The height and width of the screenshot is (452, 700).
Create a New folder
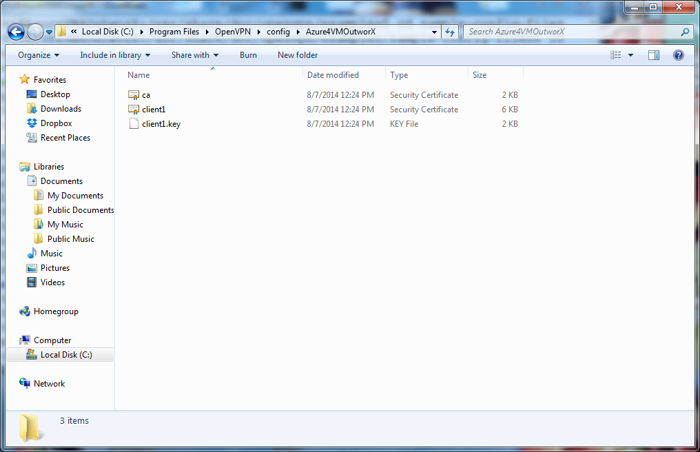pos(298,55)
